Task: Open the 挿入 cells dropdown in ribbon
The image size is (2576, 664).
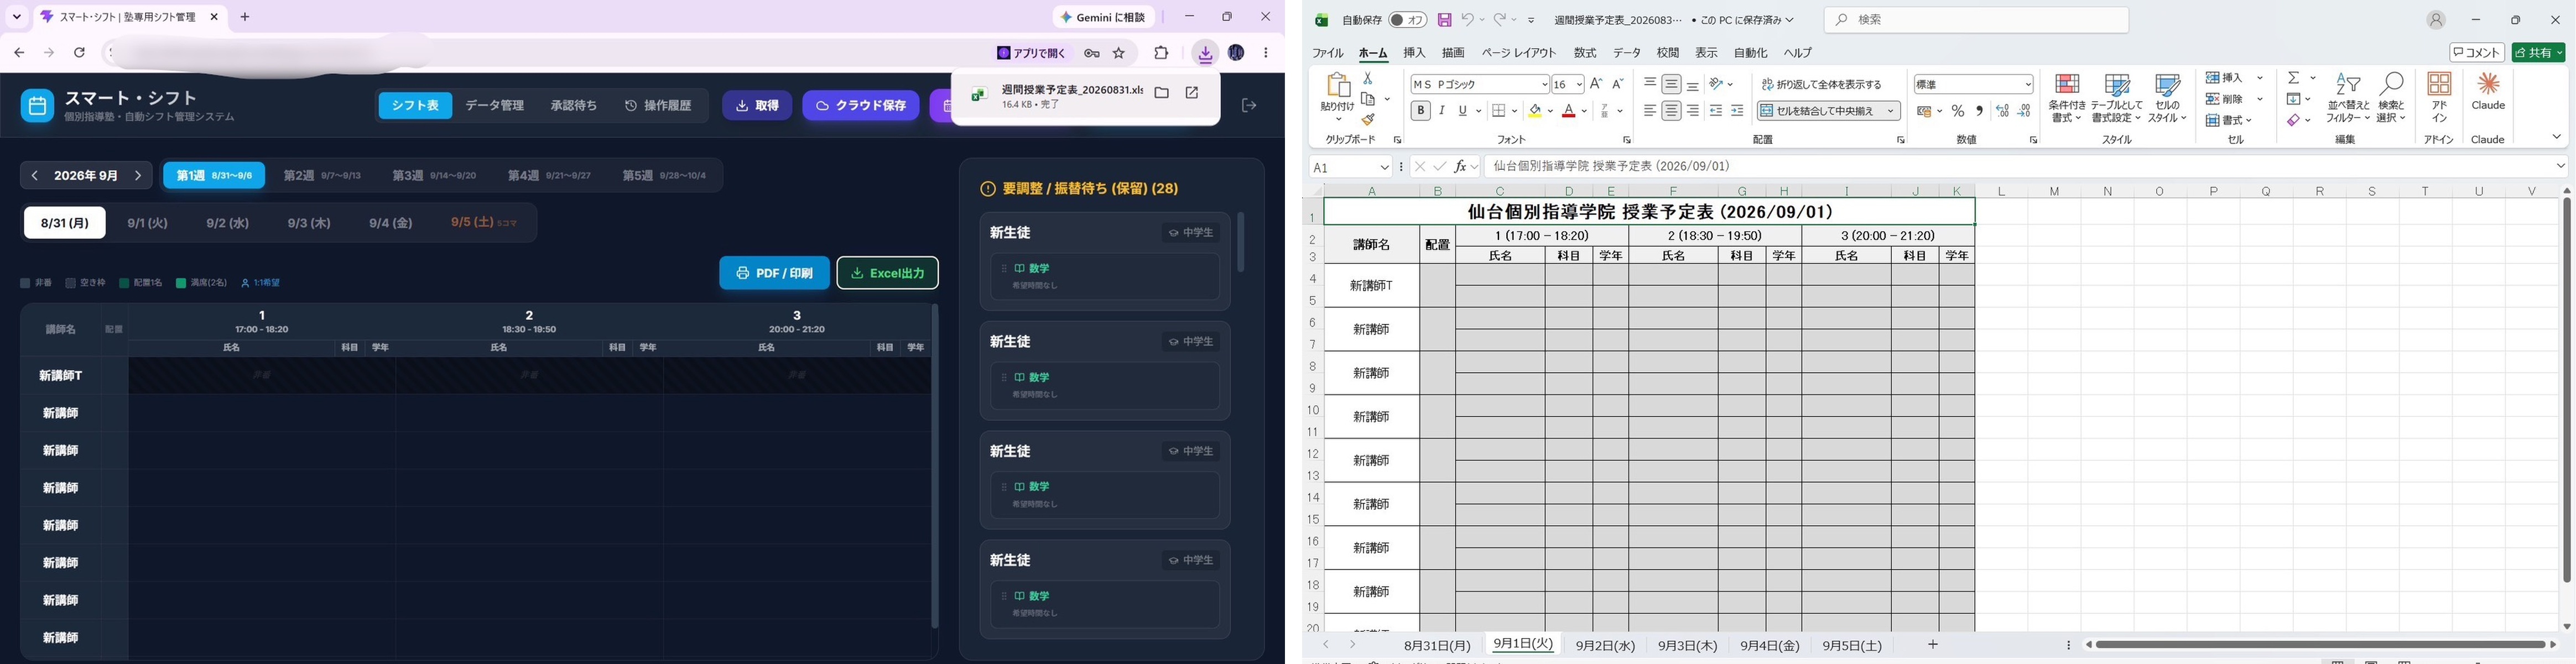Action: click(x=2259, y=78)
